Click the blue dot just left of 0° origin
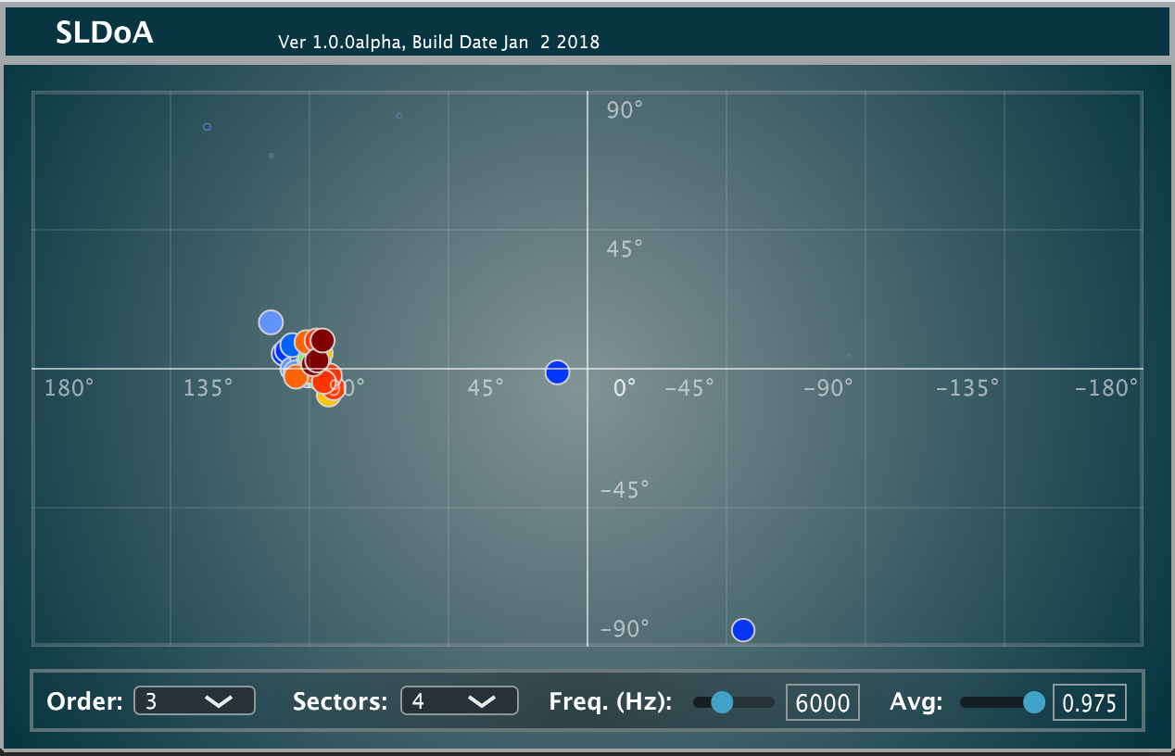This screenshot has width=1175, height=756. pos(557,372)
